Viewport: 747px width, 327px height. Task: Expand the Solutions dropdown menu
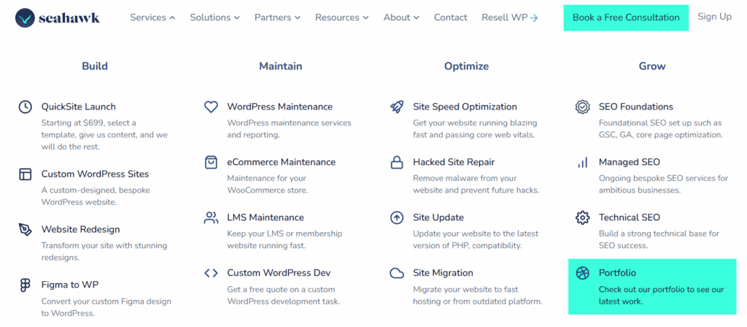point(214,18)
